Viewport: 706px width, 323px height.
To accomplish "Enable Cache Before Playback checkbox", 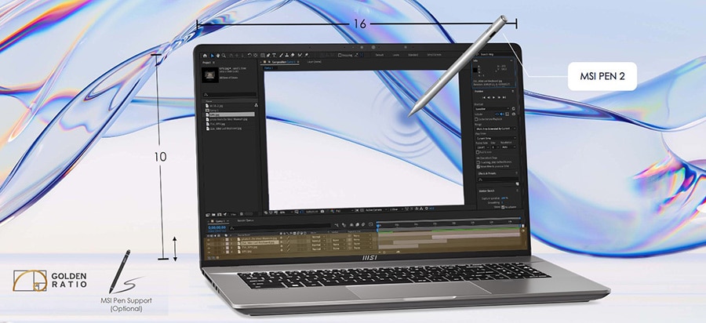I will (477, 120).
